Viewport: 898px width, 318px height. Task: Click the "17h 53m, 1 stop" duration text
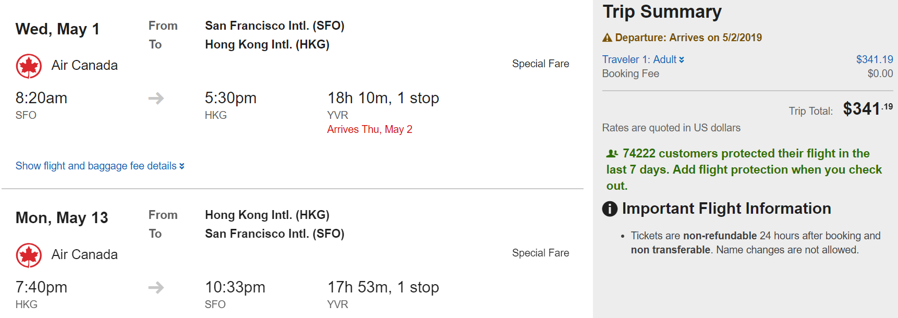[383, 287]
